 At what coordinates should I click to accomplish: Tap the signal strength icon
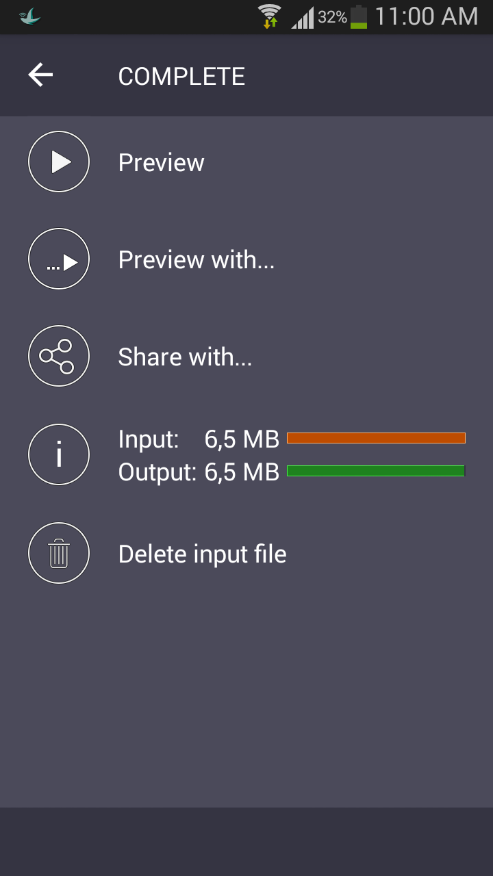302,17
